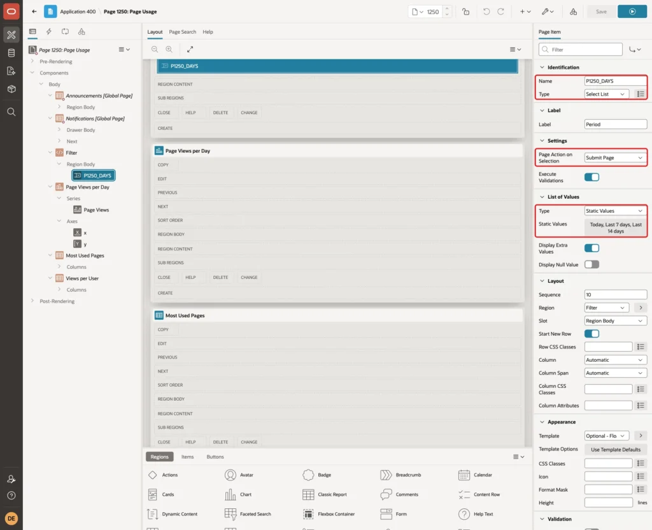652x530 pixels.
Task: Open the Gallery cube icon
Action: 11,89
